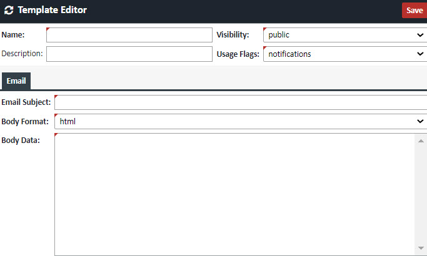Click the Template Editor title text
Image resolution: width=427 pixels, height=256 pixels.
coord(53,10)
